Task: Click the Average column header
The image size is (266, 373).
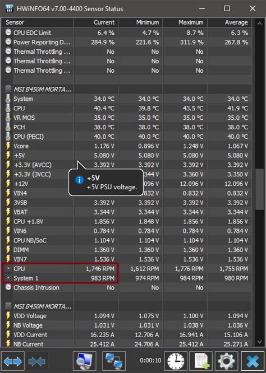Action: click(230, 22)
